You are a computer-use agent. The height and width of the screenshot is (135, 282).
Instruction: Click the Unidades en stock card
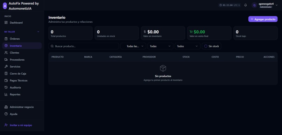pos(117,33)
